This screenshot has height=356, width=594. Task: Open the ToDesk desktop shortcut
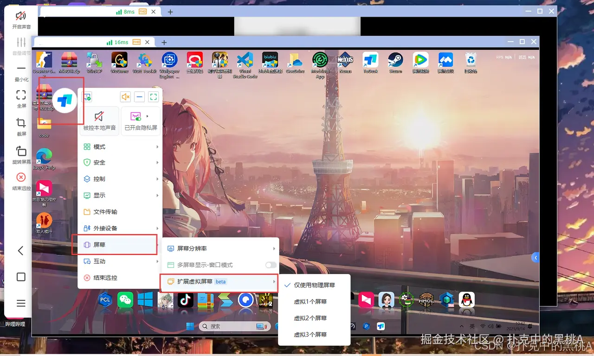370,63
